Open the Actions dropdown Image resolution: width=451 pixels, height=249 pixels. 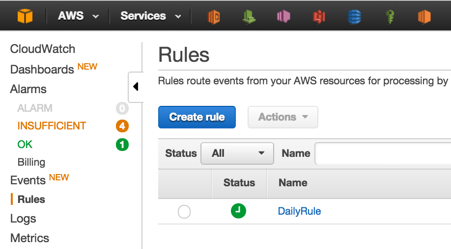[x=283, y=117]
